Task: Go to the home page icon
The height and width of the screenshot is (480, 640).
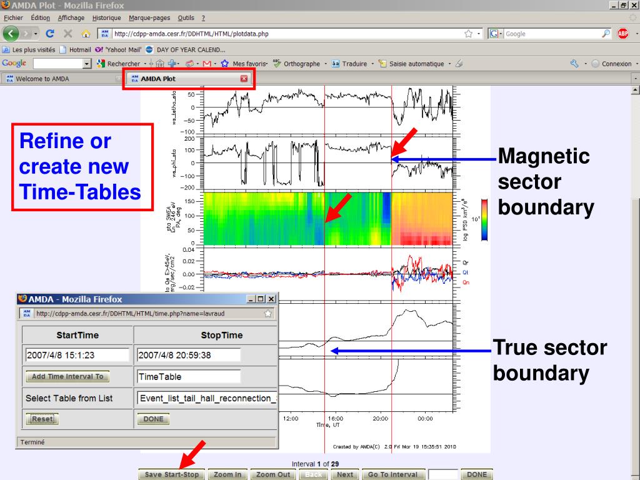Action: coord(86,34)
